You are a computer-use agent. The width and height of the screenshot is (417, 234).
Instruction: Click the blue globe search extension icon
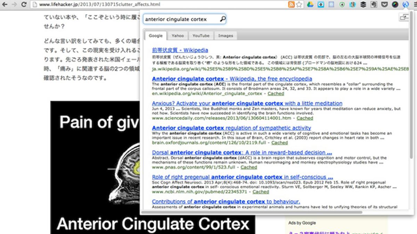(x=406, y=5)
